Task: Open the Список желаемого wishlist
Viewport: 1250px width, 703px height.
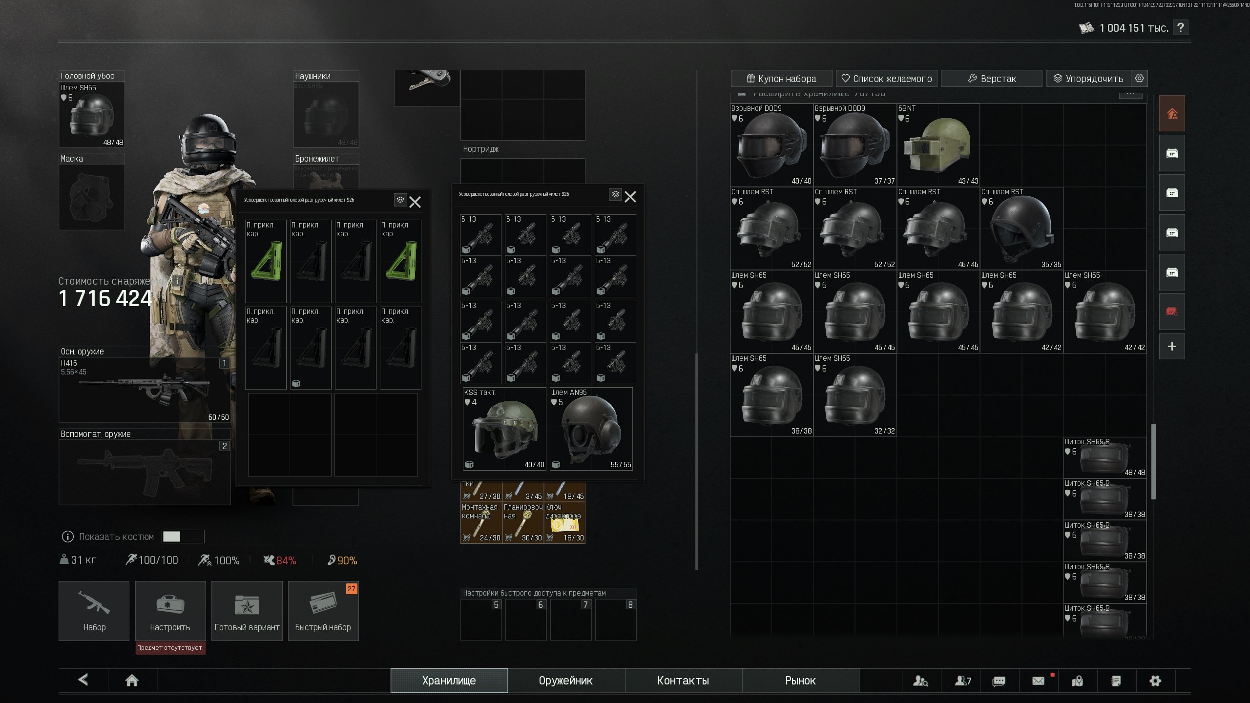Action: point(887,79)
